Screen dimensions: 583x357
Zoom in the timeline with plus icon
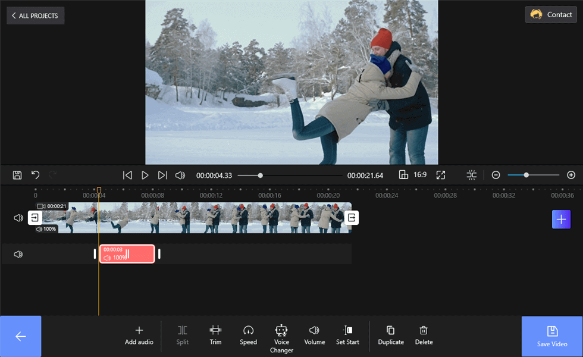[571, 175]
